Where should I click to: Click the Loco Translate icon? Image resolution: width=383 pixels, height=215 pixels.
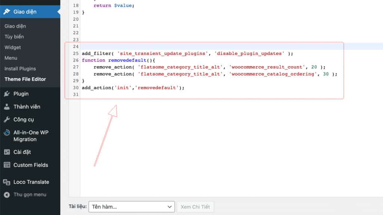point(7,182)
